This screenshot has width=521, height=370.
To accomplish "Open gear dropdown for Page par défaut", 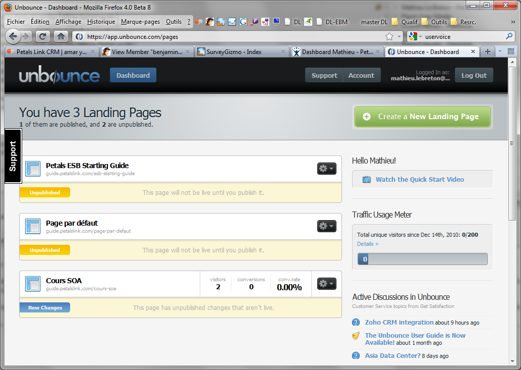I will click(326, 226).
